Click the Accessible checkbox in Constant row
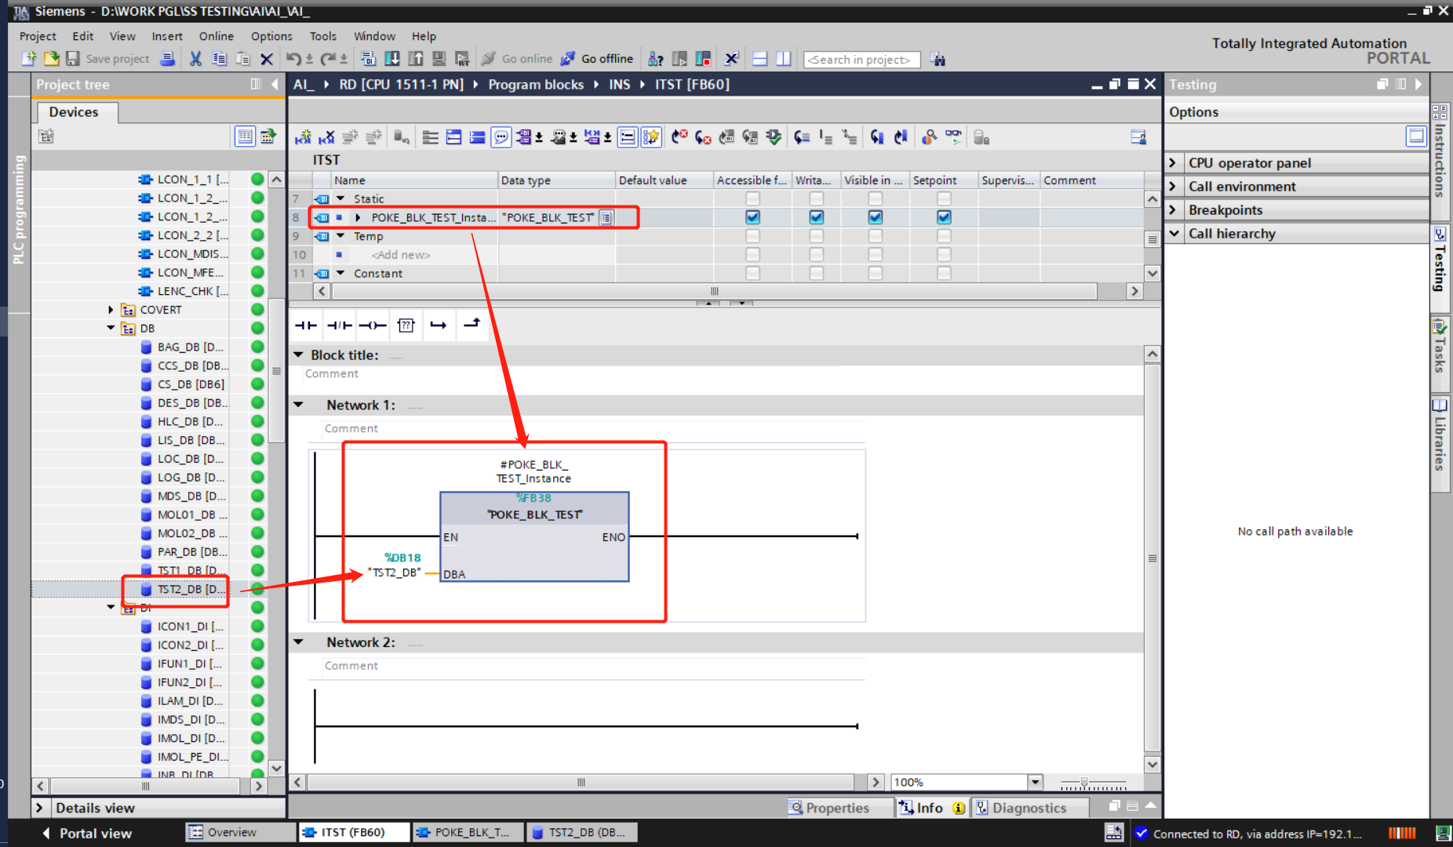1453x847 pixels. (x=752, y=273)
